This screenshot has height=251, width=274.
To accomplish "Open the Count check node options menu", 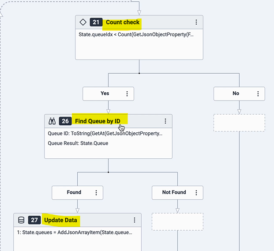I will [196, 22].
